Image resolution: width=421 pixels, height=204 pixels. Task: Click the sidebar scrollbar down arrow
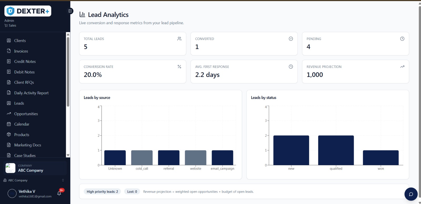click(68, 155)
